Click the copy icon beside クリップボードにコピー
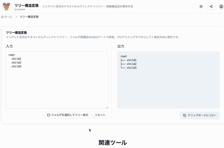Image resolution: width=224 pixels, height=148 pixels. (x=184, y=115)
